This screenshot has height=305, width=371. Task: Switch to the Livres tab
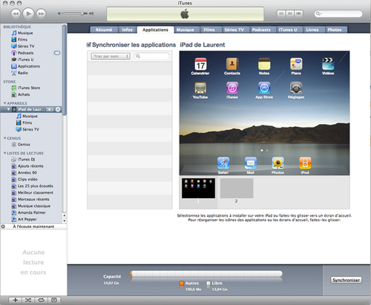[312, 30]
